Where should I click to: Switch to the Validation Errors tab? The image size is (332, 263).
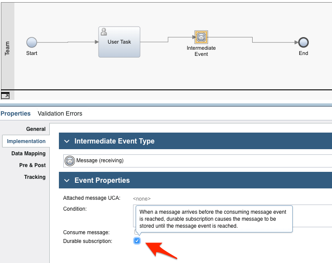pos(60,113)
